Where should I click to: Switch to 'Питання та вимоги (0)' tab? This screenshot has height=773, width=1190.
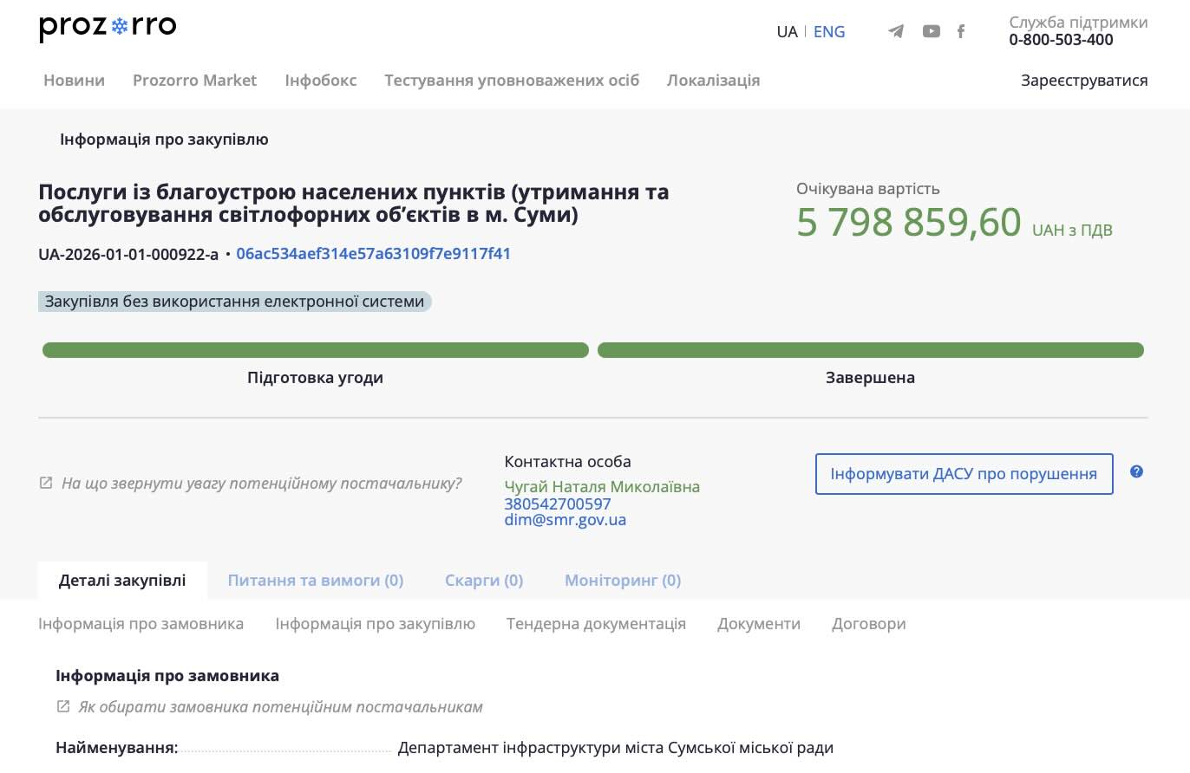pos(315,581)
